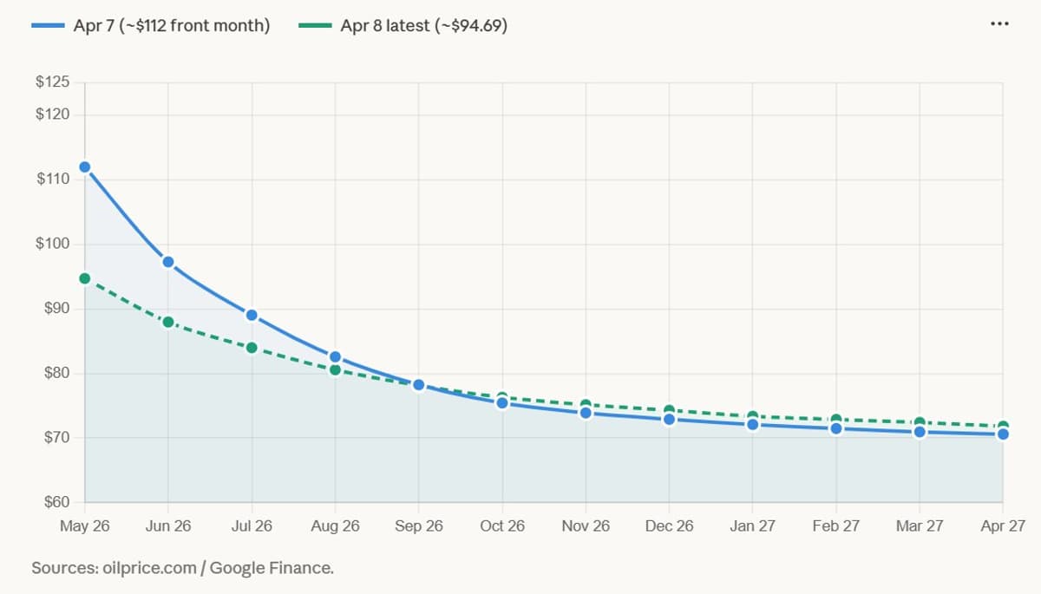Click the blue Jun 26 data point
Screen dimensions: 1041x594
168,262
